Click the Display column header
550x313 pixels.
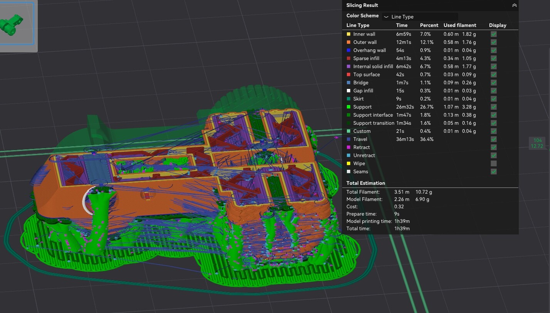498,25
